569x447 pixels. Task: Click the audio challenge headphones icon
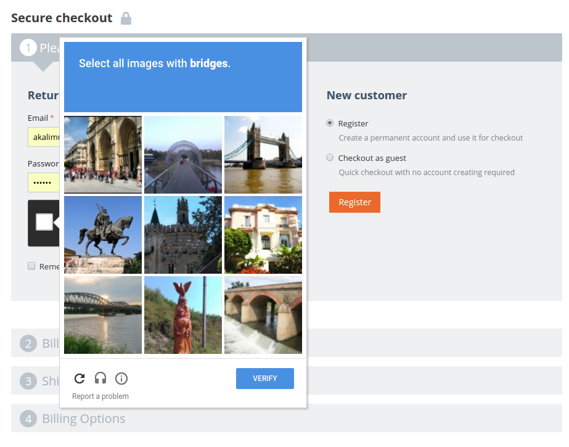tap(100, 379)
